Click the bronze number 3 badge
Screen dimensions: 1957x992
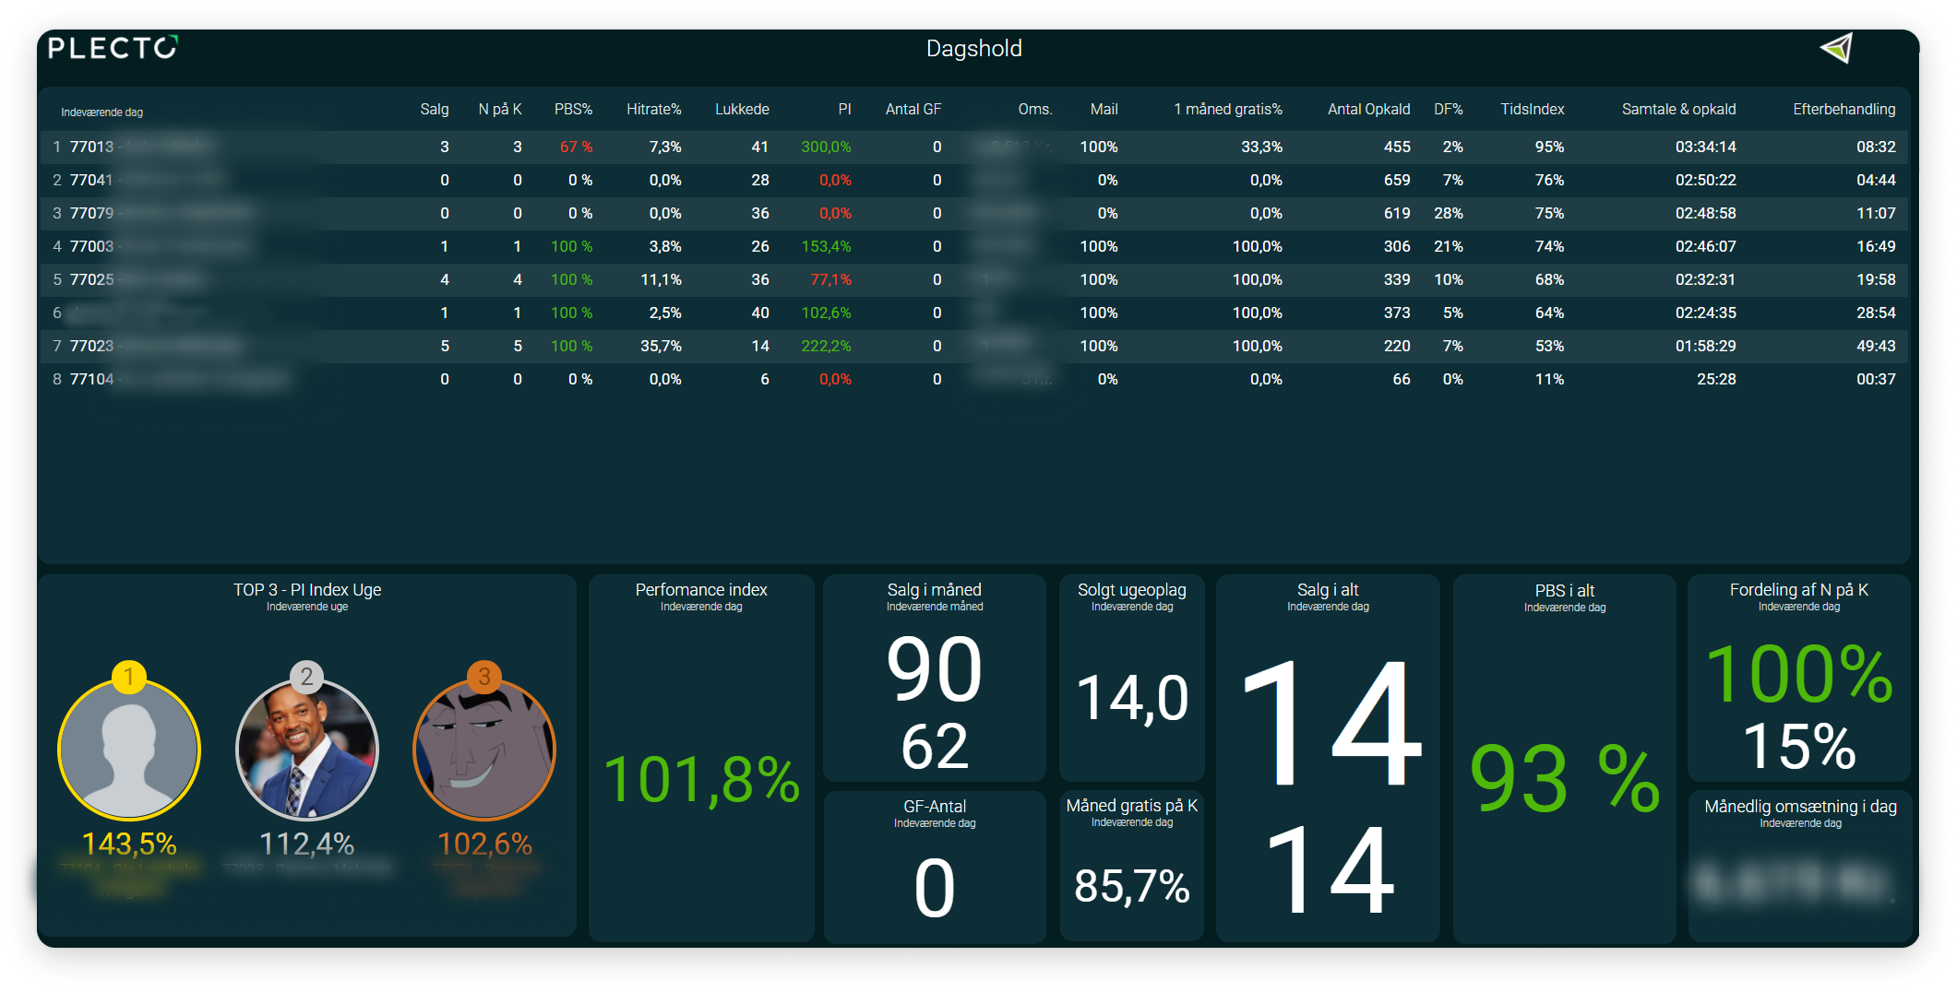(484, 677)
